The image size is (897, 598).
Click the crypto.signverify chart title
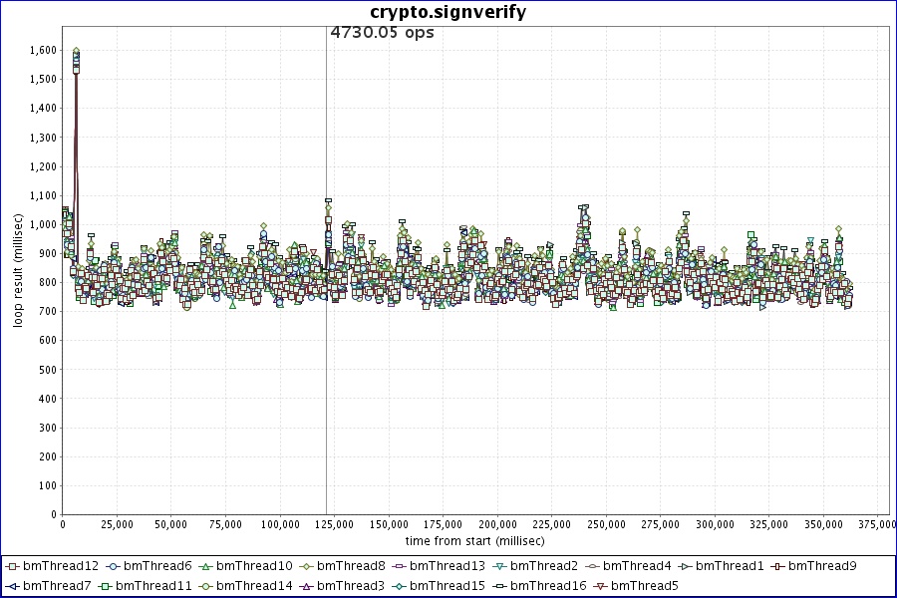pos(448,12)
